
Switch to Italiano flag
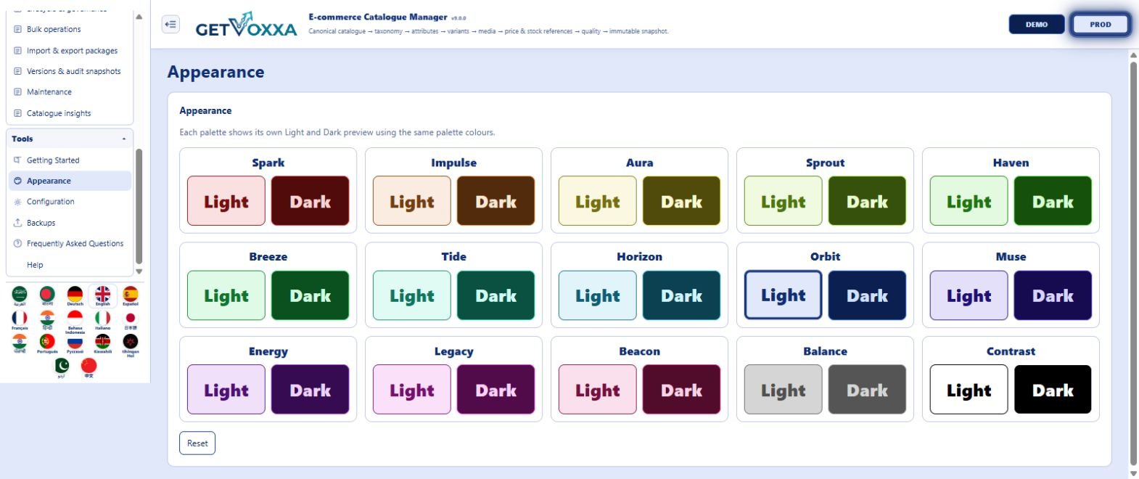coord(103,319)
